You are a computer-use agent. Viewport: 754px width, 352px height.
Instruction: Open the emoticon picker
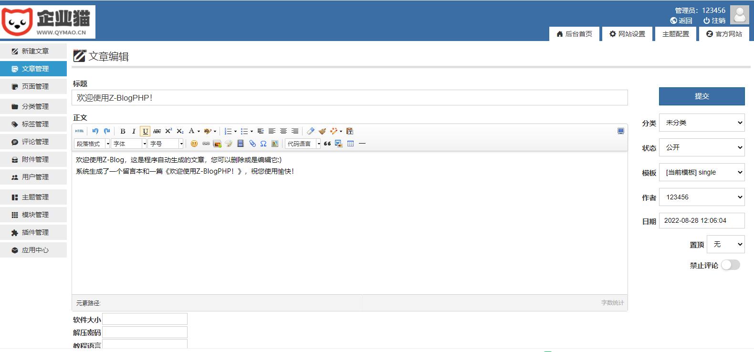coord(194,144)
